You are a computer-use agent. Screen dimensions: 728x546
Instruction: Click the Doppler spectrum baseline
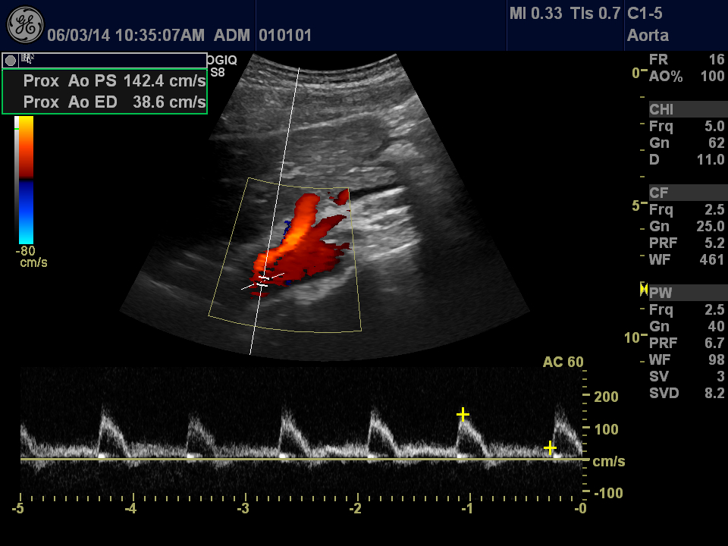(x=303, y=460)
